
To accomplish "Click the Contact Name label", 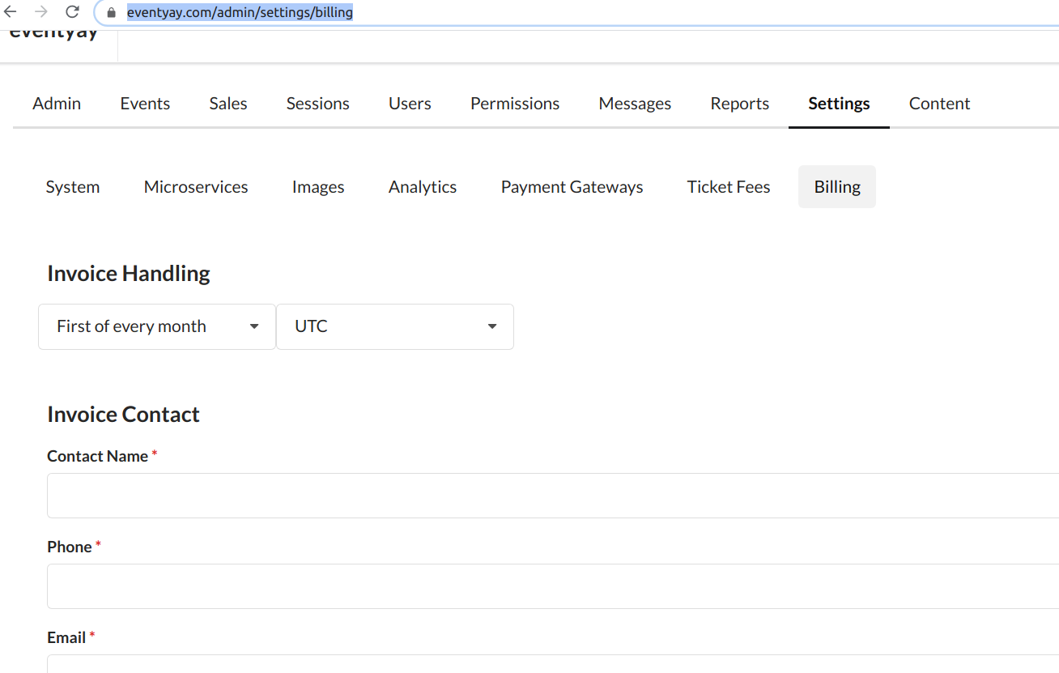I will [x=97, y=456].
